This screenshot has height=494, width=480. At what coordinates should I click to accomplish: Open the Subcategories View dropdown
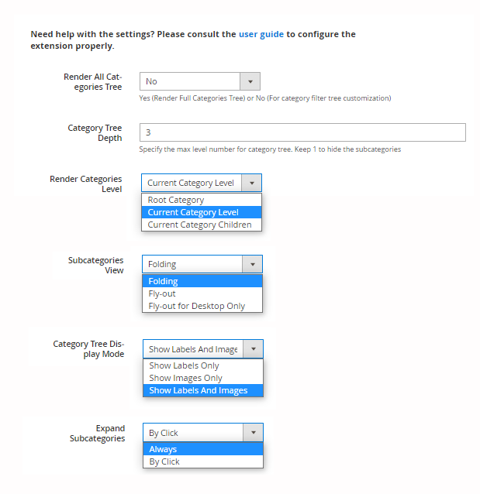(202, 264)
